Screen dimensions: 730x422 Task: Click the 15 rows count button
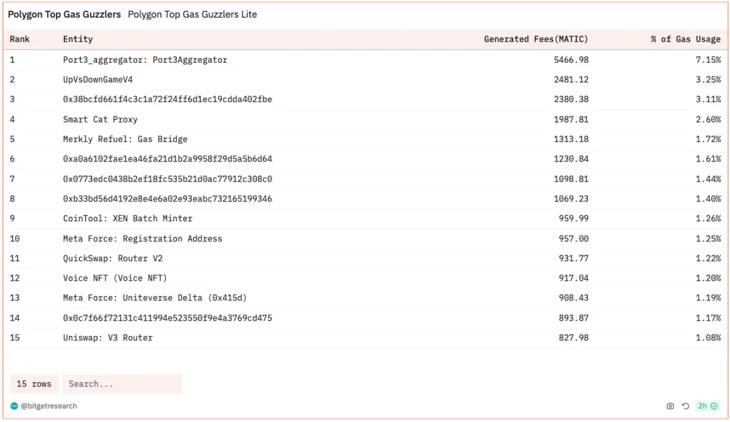[x=34, y=384]
